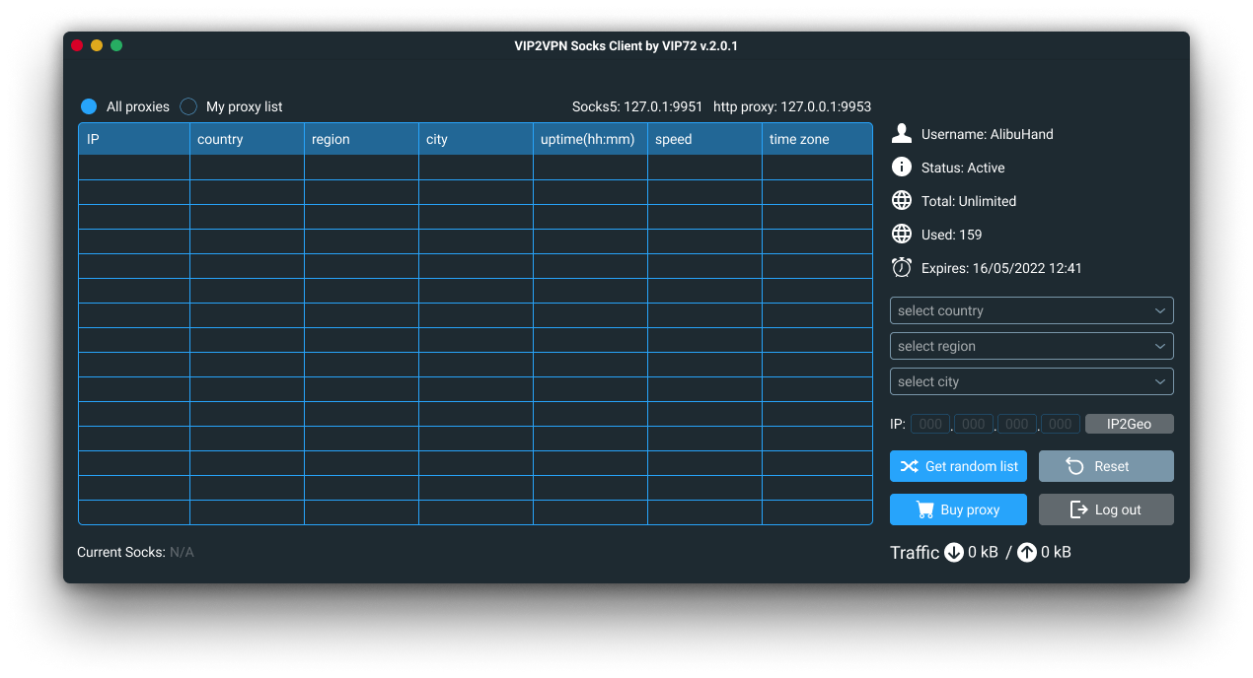Click the Expires: 16/05/2022 12:41 text
This screenshot has width=1253, height=678.
coord(1001,268)
